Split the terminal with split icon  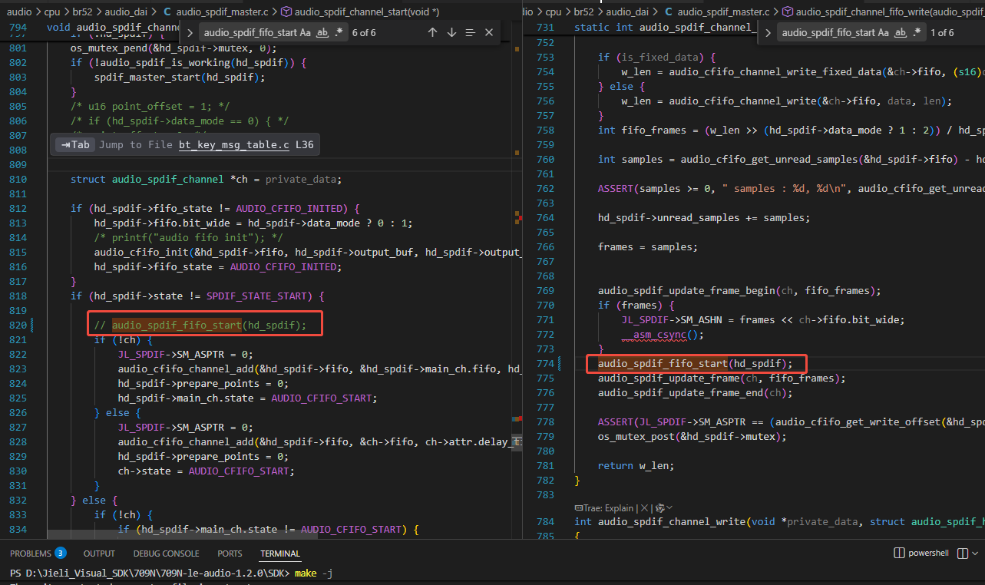pyautogui.click(x=962, y=554)
